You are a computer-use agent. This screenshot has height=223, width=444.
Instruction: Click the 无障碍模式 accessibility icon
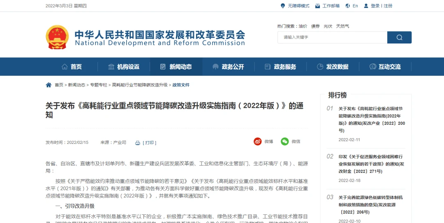(283, 6)
